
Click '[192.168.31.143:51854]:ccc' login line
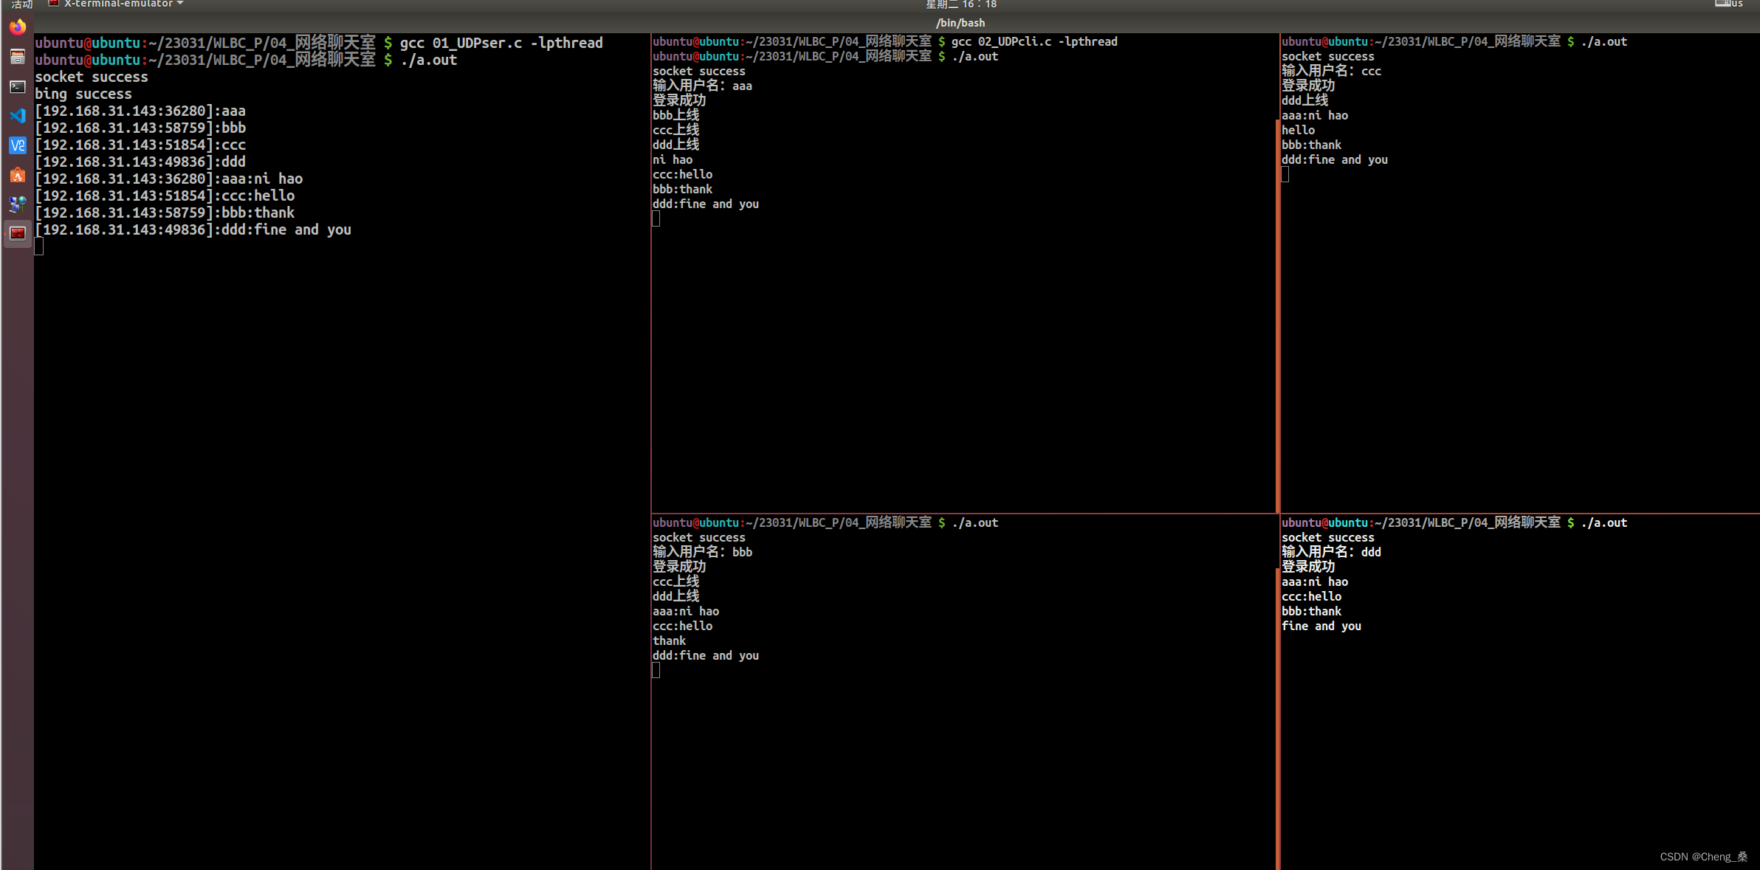tap(140, 145)
